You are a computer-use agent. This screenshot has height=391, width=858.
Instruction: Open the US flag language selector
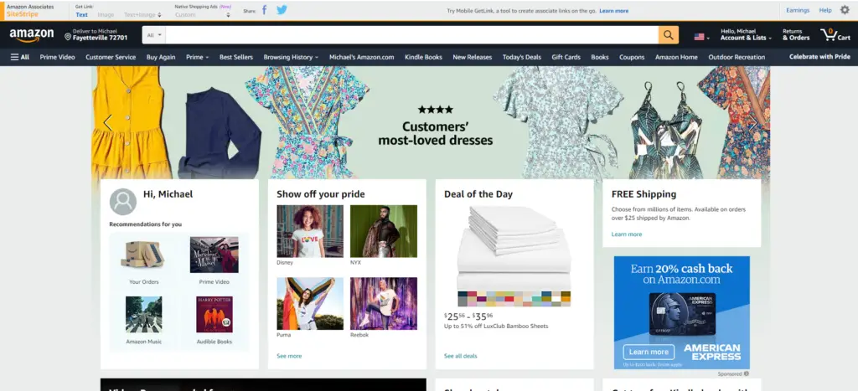701,37
